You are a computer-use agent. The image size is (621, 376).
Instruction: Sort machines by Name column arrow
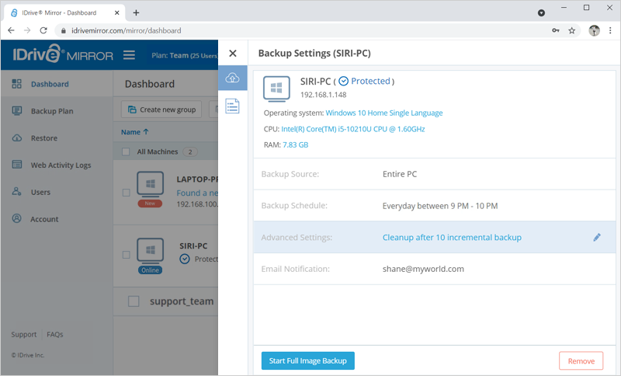146,132
